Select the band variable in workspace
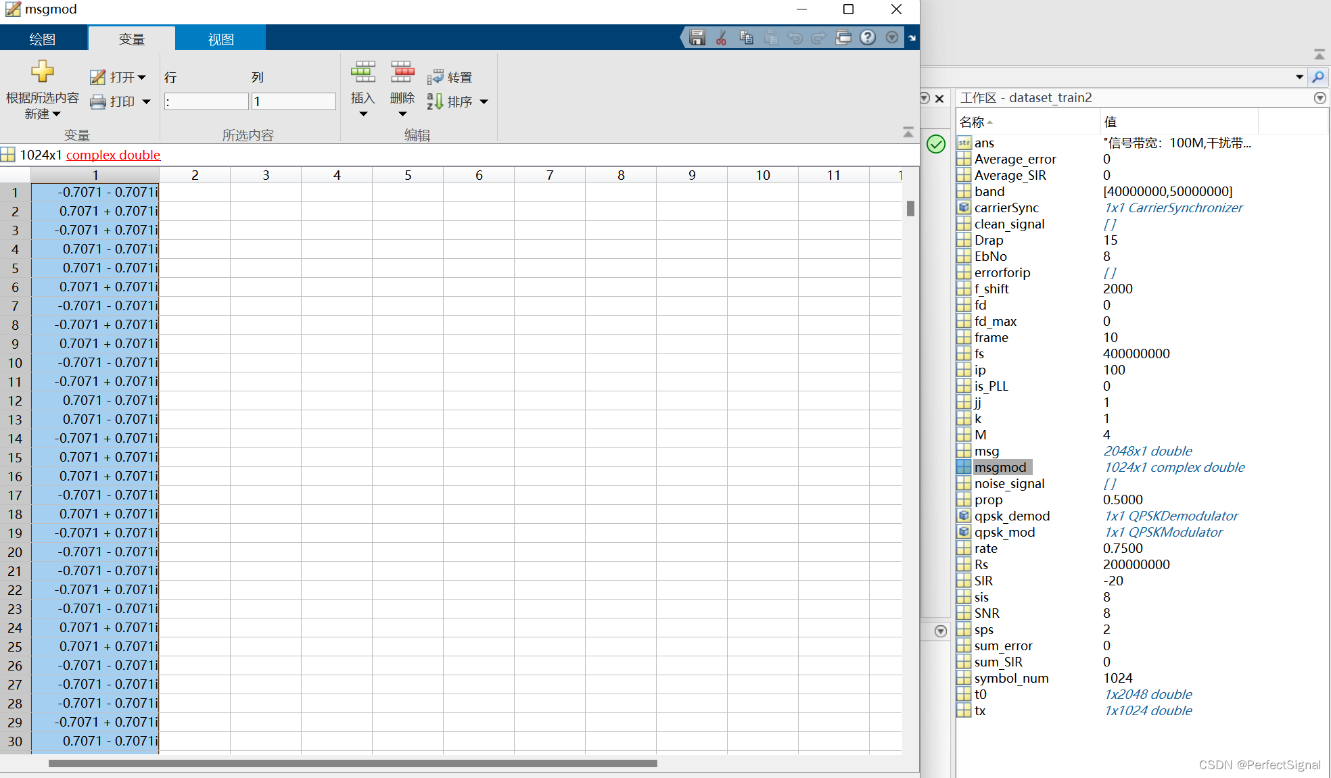This screenshot has height=778, width=1331. (x=989, y=191)
